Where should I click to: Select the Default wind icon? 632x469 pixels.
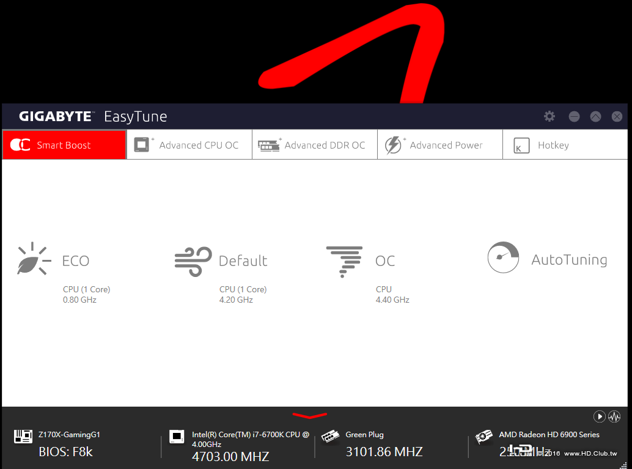pyautogui.click(x=194, y=261)
